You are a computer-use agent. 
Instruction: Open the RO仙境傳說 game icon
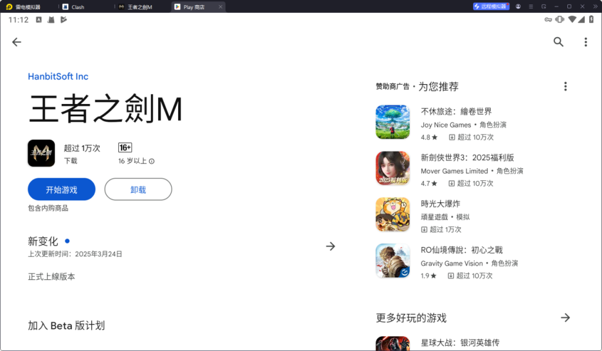tap(393, 261)
